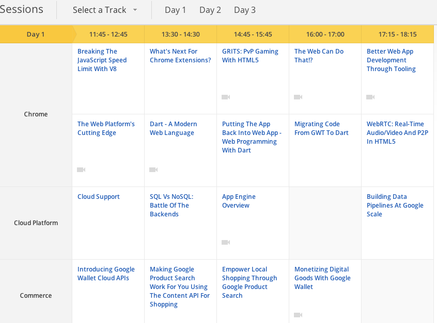Image resolution: width=437 pixels, height=323 pixels.
Task: Click the Select a Track dropdown arrow
Action: (x=135, y=10)
